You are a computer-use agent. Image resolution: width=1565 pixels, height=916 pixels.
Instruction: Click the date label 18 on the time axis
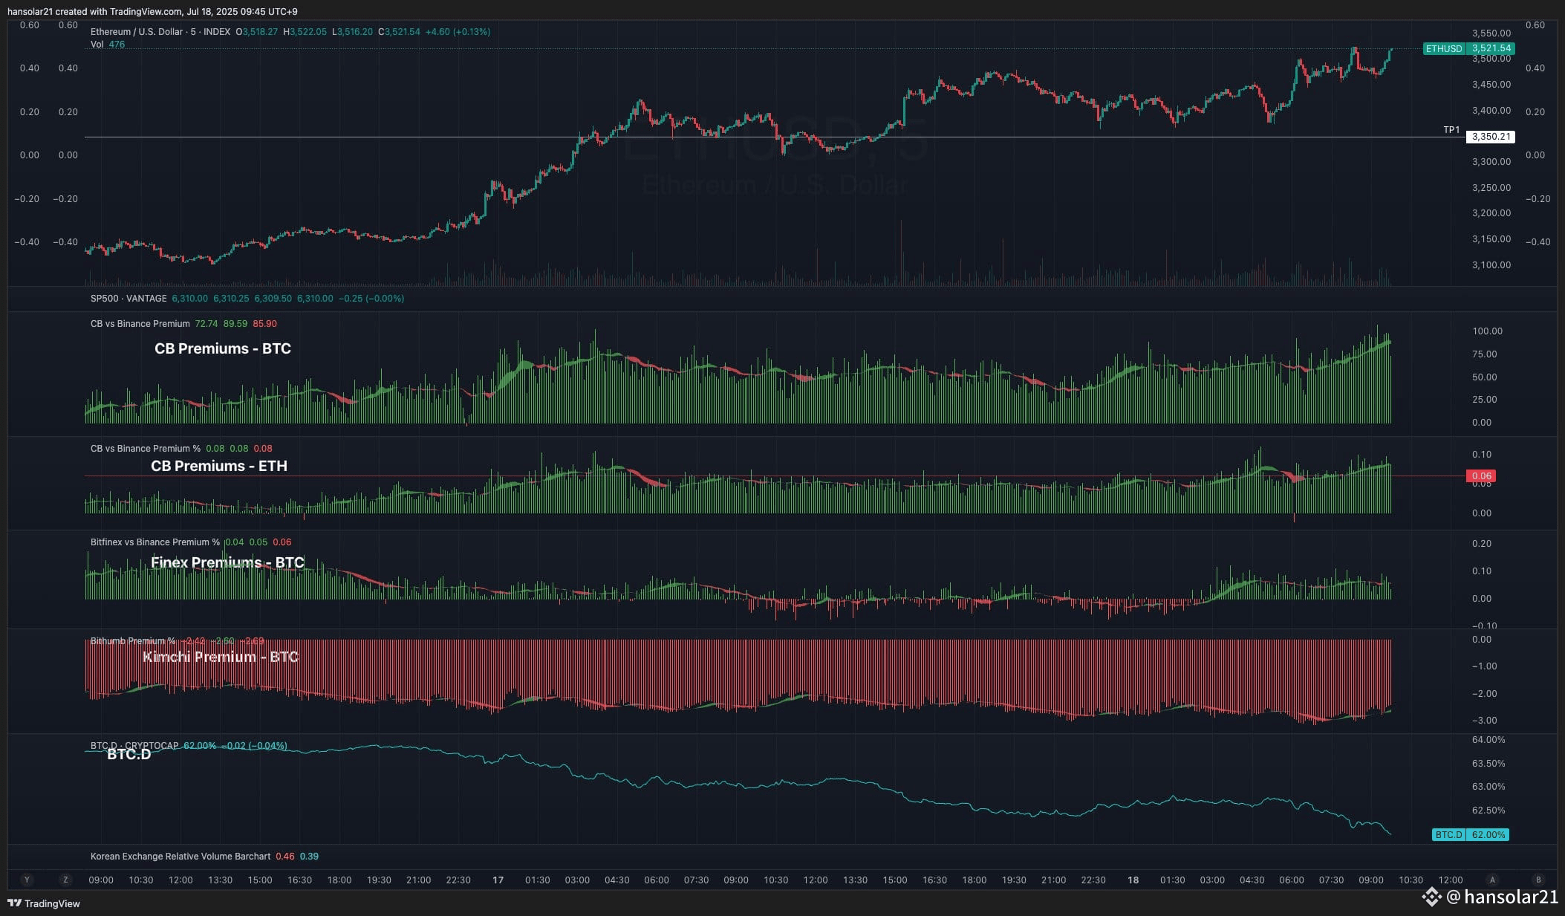tap(1133, 880)
